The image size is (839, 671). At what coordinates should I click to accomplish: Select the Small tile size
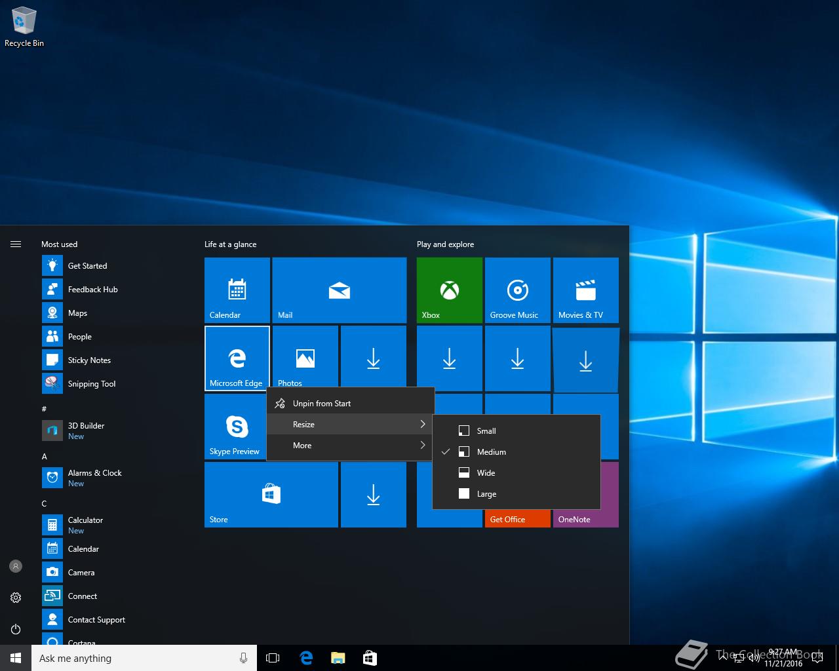click(x=517, y=431)
